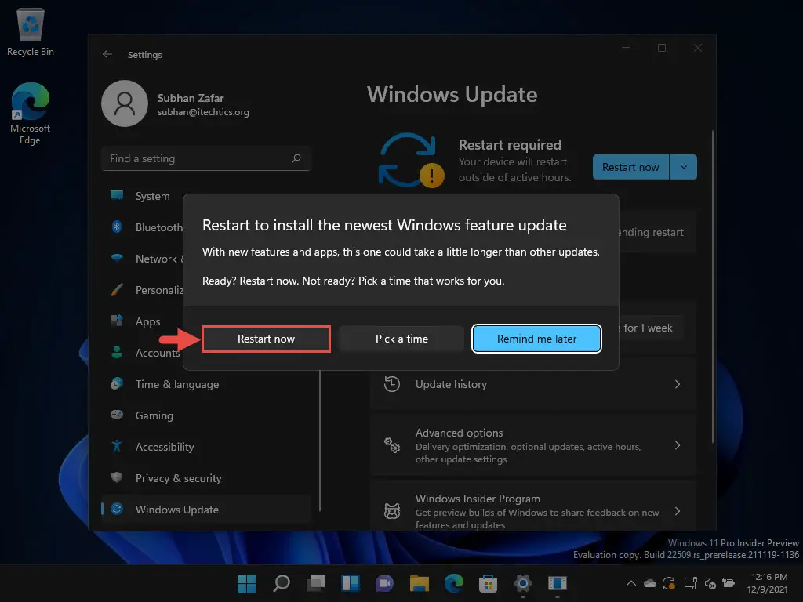Open Windows Insider Program settings

(532, 511)
